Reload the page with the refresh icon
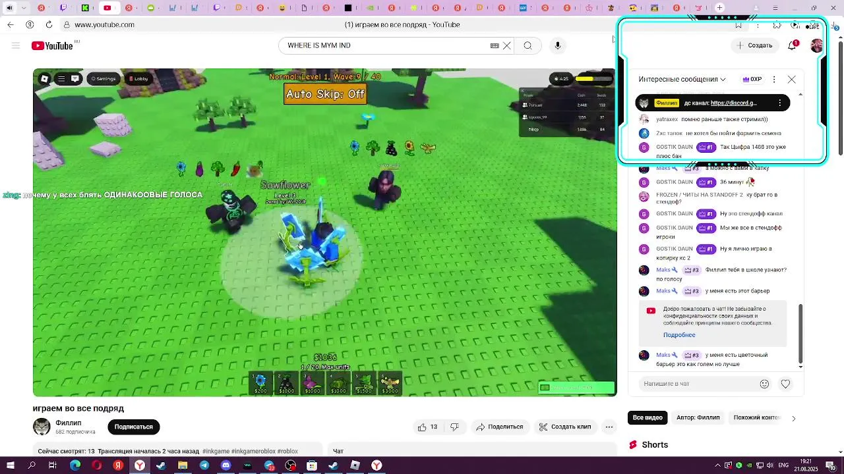The width and height of the screenshot is (844, 474). point(49,24)
